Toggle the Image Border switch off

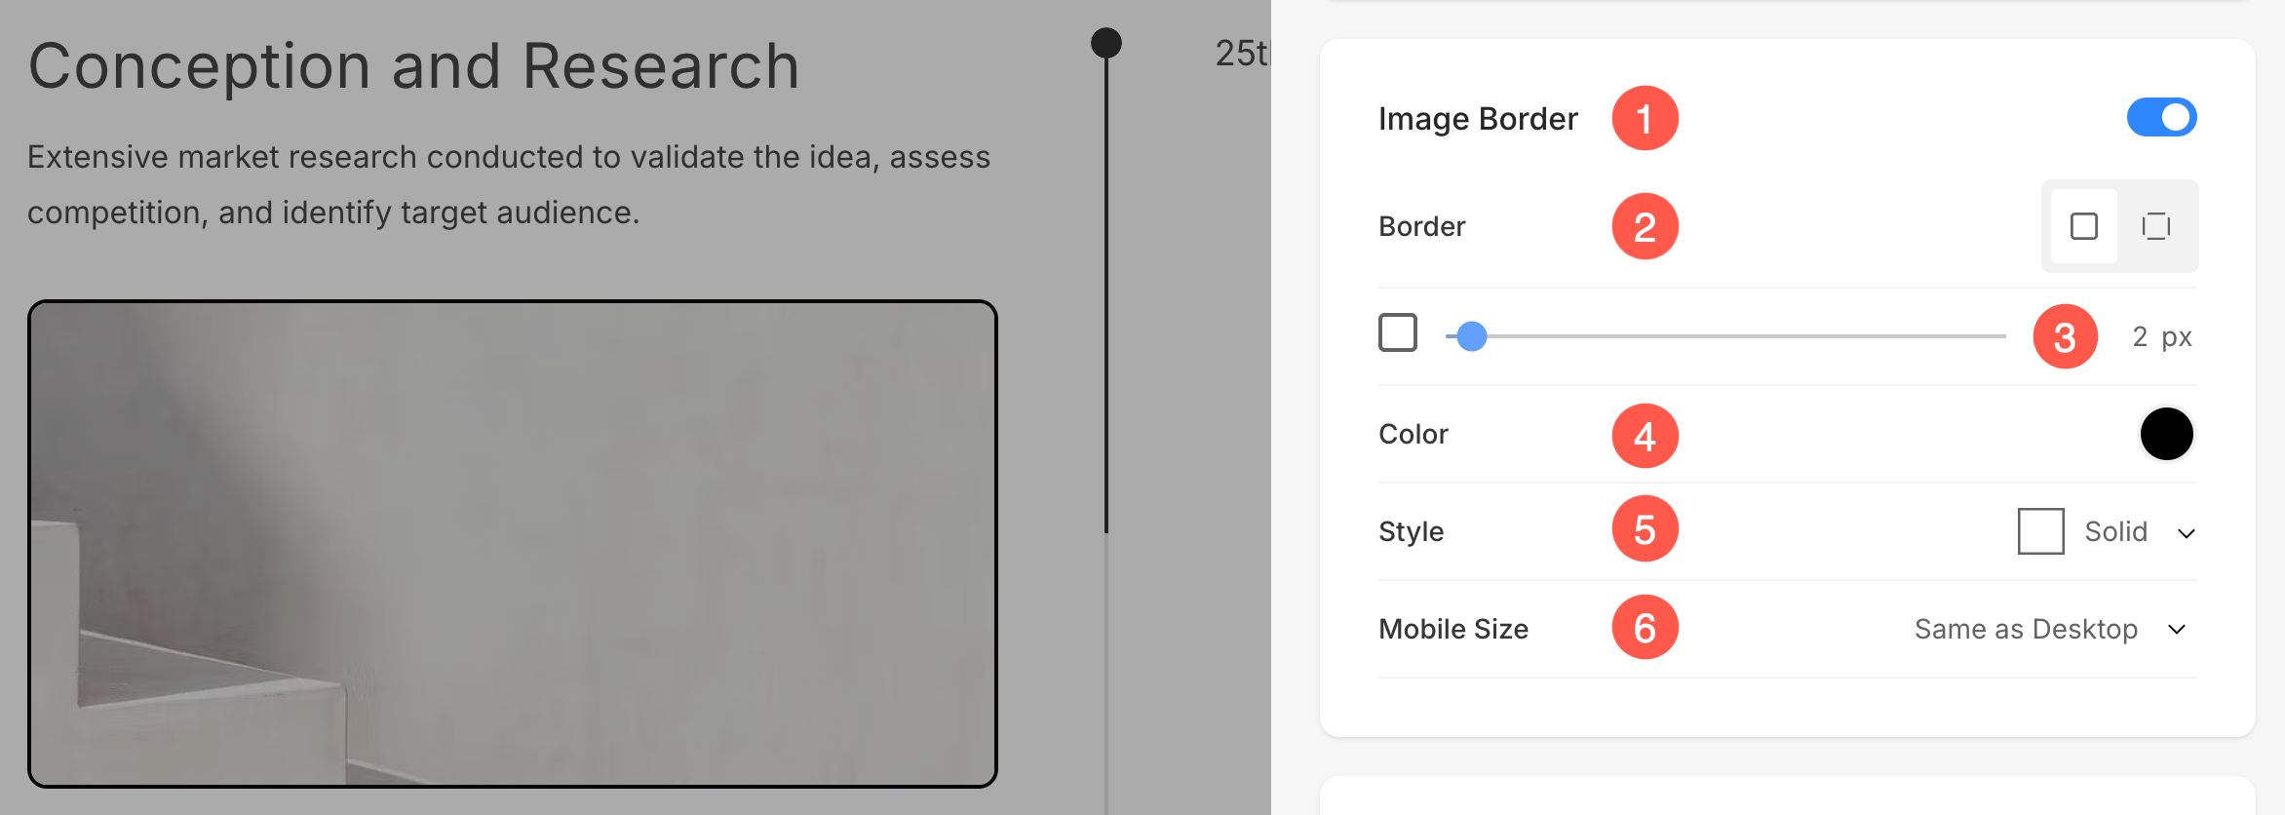coord(2161,118)
